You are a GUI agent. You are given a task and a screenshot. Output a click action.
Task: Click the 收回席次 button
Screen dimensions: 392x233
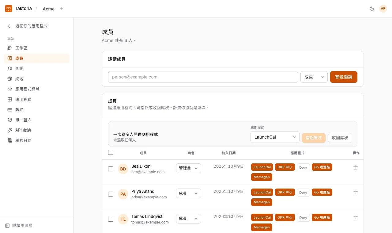coord(340,138)
